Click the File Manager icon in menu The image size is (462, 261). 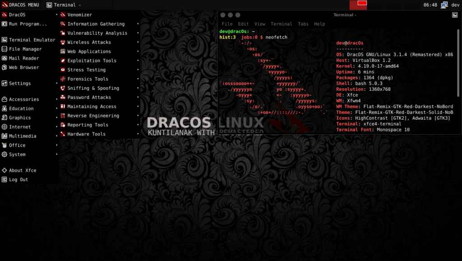5,49
